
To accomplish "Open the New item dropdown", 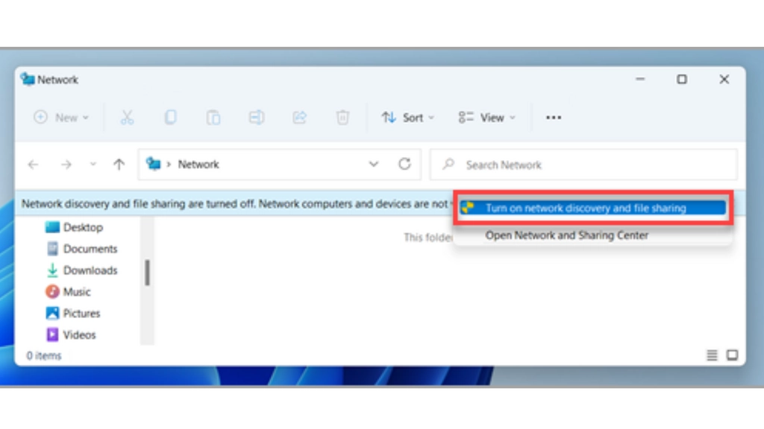I will click(x=61, y=117).
